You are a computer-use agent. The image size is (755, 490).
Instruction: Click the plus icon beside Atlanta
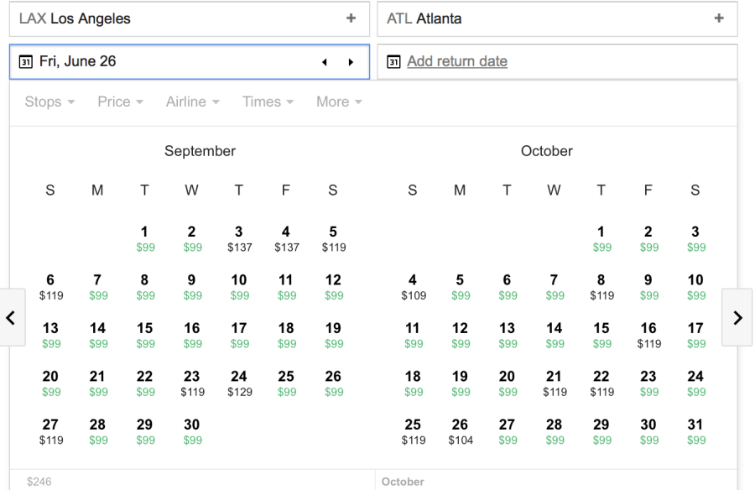coord(719,18)
